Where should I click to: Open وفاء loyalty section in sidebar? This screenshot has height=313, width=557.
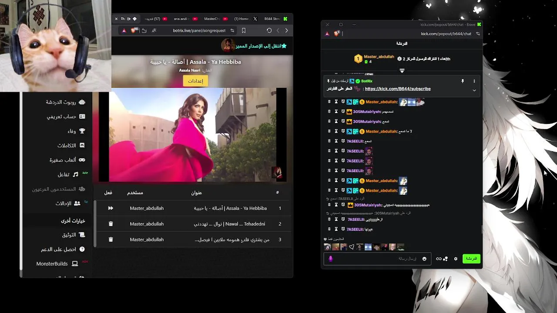pos(76,131)
